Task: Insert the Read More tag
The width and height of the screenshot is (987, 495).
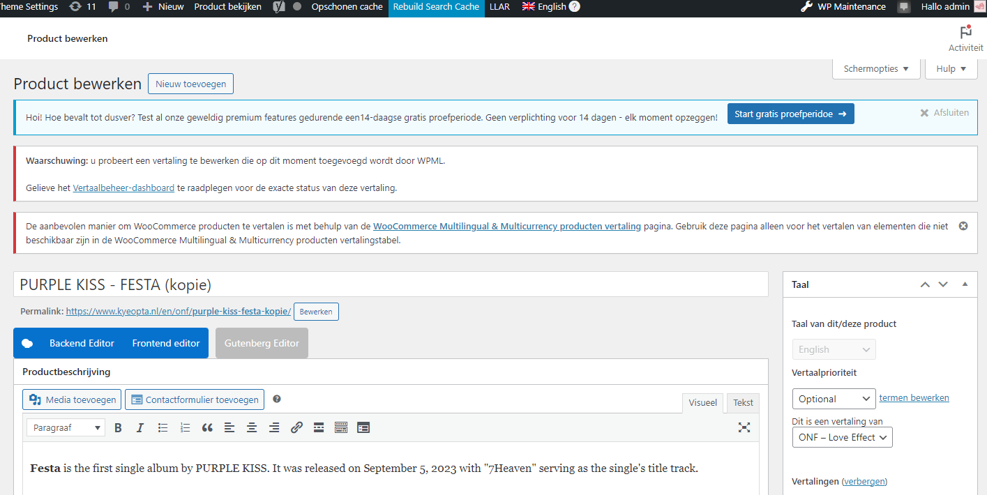Action: coord(319,427)
